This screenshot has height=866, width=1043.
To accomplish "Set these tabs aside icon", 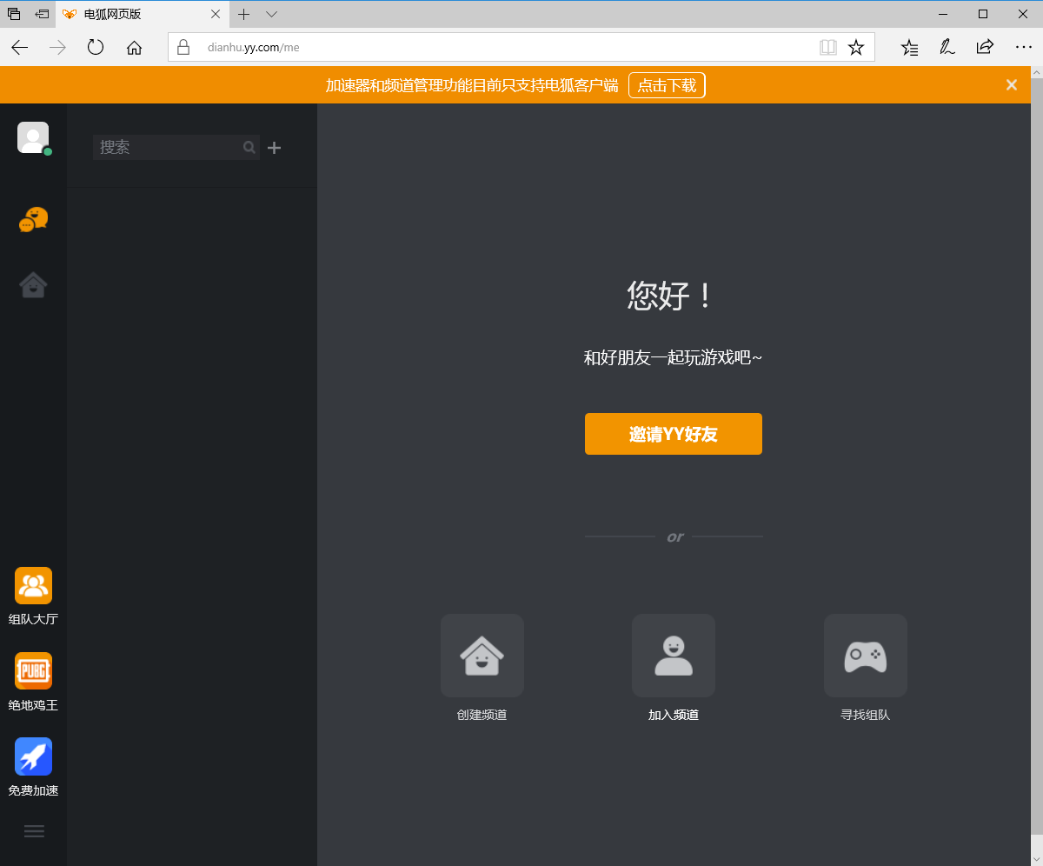I will (x=42, y=14).
